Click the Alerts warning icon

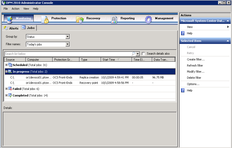coord(6,28)
